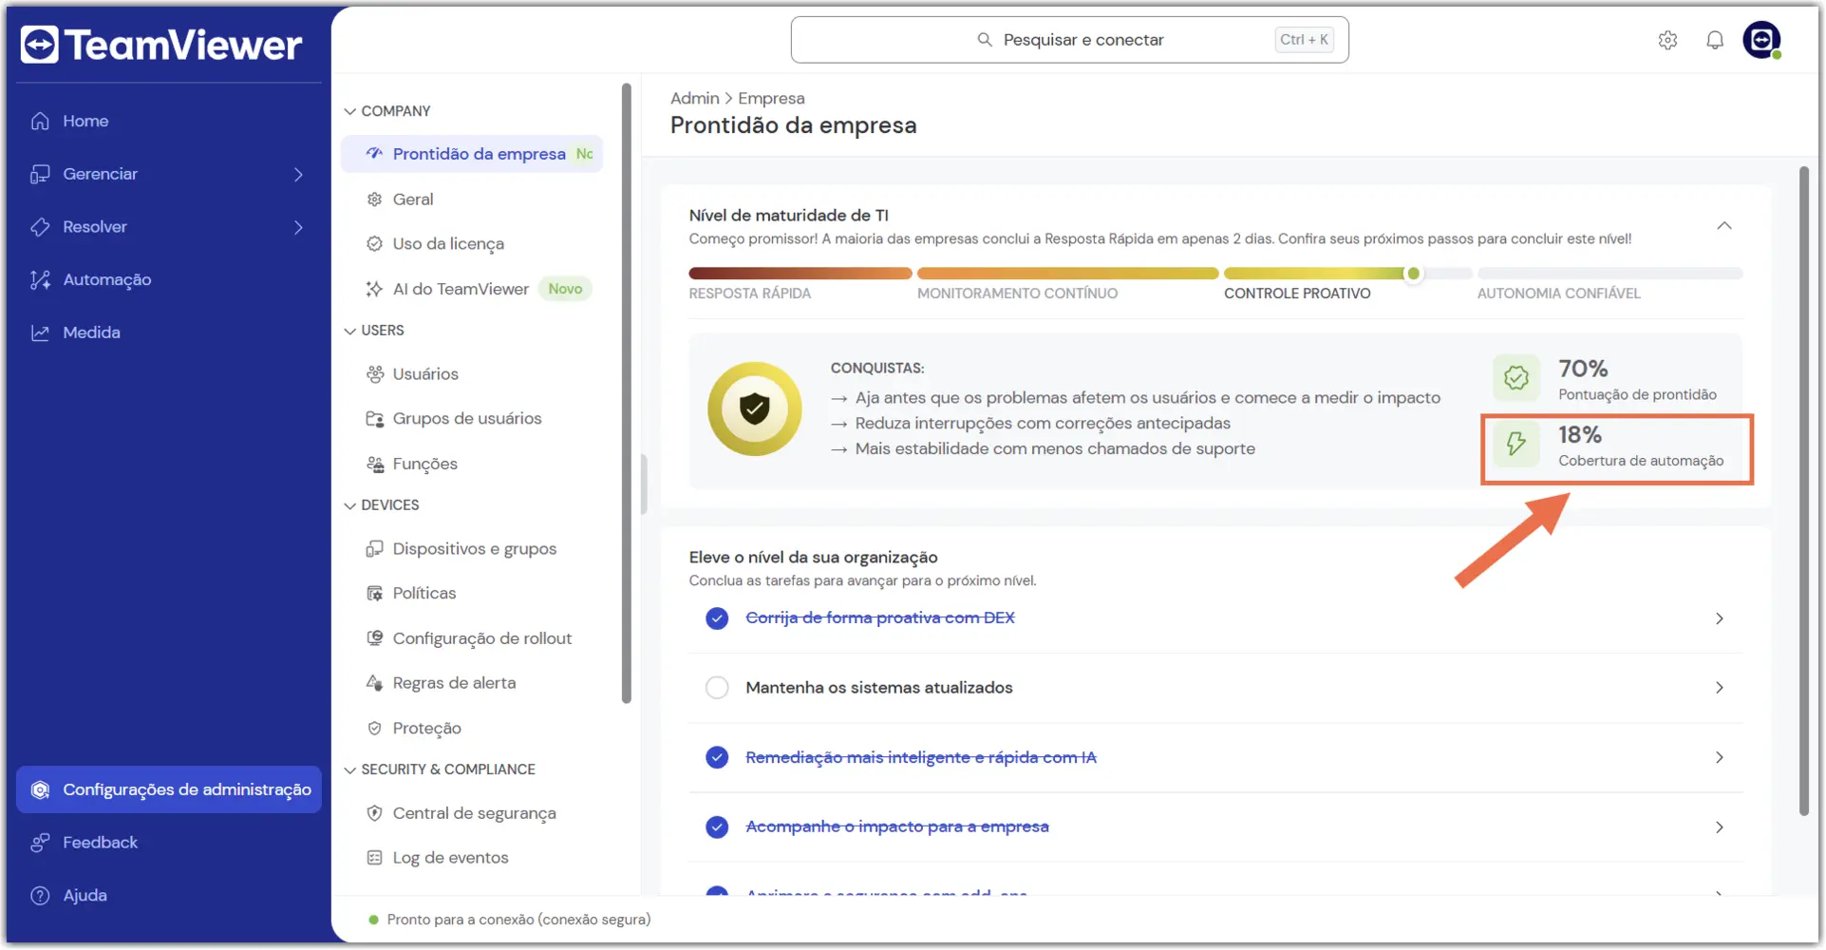Click the Empresa breadcrumb link
The width and height of the screenshot is (1826, 950).
tap(771, 98)
